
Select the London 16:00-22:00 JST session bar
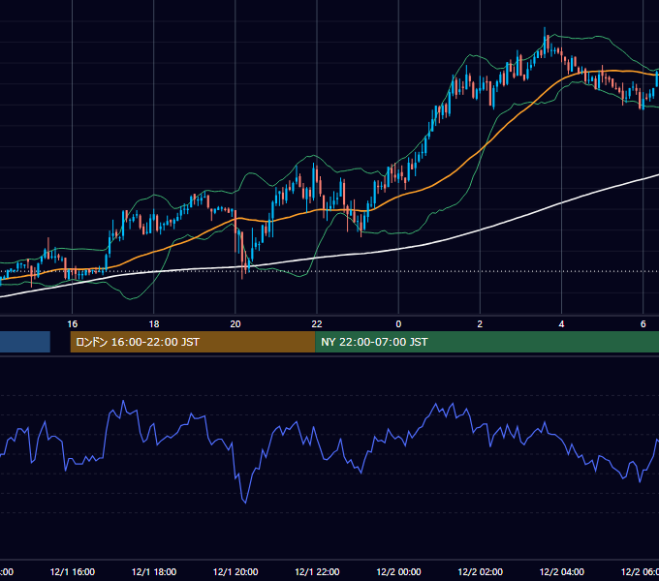[x=193, y=342]
